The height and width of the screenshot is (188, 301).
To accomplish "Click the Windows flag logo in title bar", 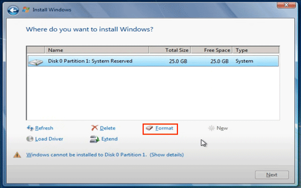I will pyautogui.click(x=26, y=10).
